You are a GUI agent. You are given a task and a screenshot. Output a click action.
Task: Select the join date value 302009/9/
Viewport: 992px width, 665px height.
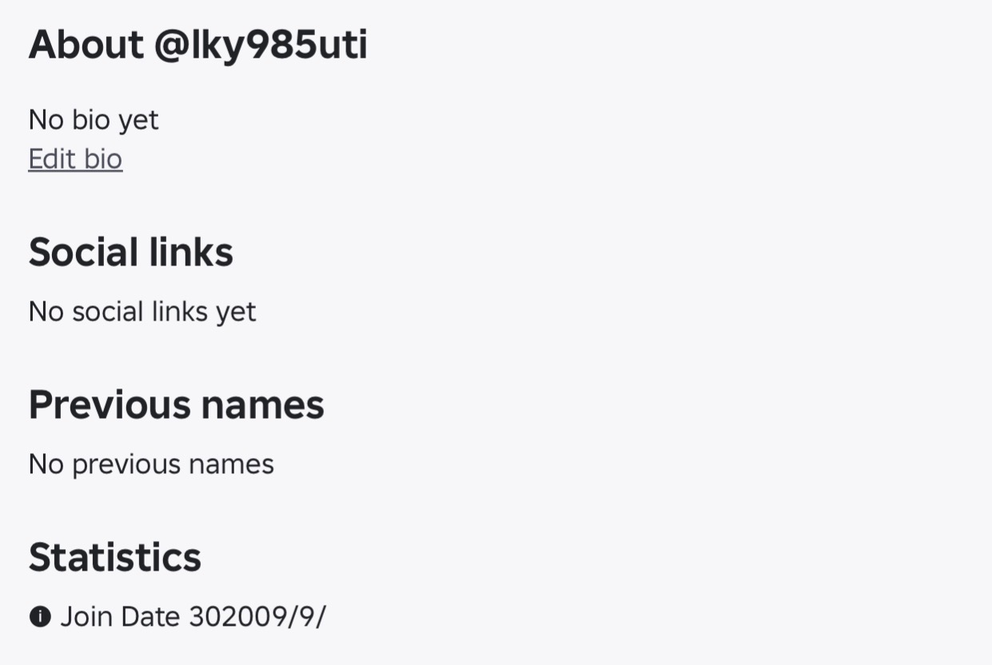tap(257, 617)
